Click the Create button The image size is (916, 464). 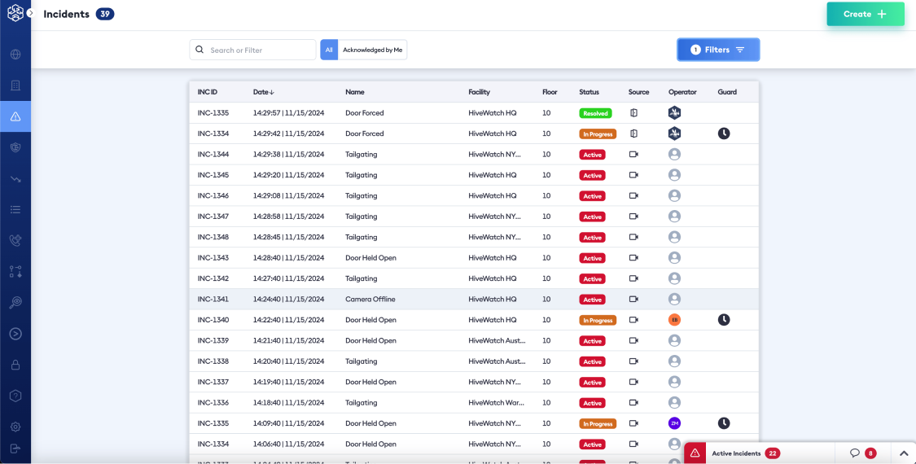coord(865,14)
